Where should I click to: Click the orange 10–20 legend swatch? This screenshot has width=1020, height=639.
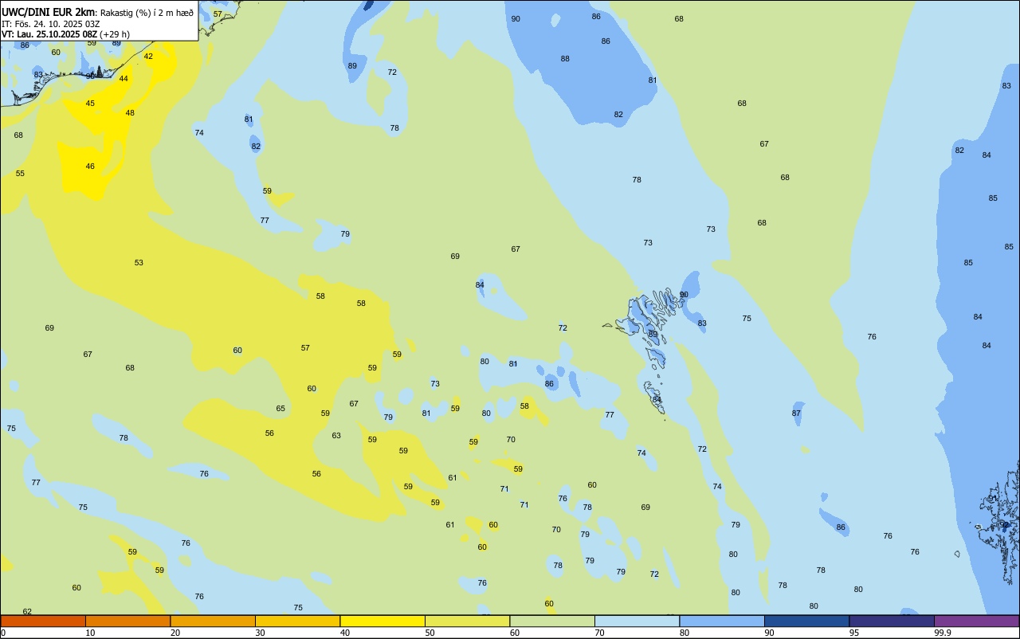click(x=127, y=621)
